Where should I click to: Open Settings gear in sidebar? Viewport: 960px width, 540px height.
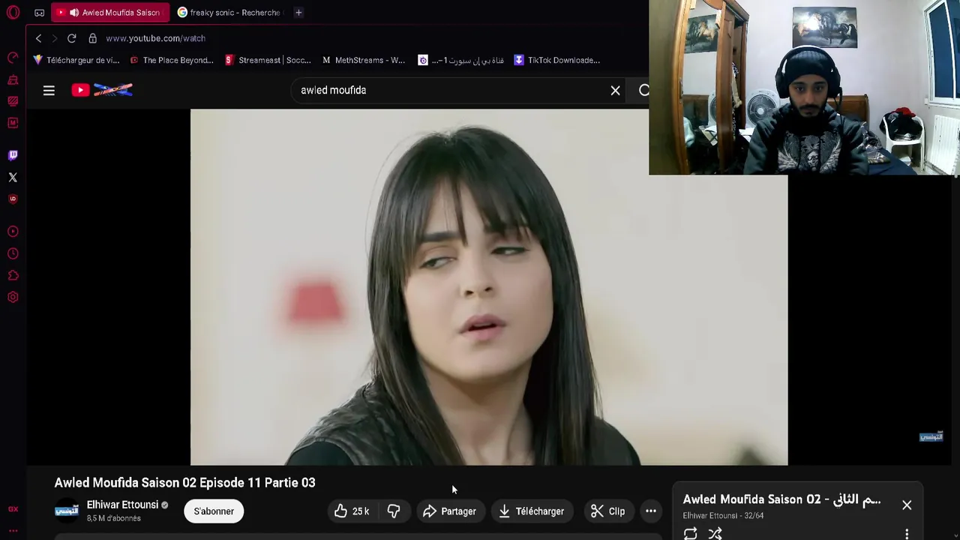pyautogui.click(x=13, y=297)
